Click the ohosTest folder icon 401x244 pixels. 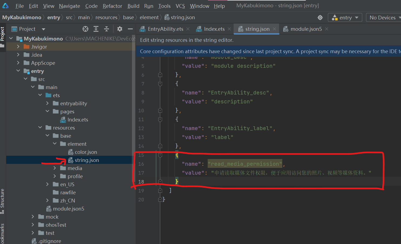point(41,225)
